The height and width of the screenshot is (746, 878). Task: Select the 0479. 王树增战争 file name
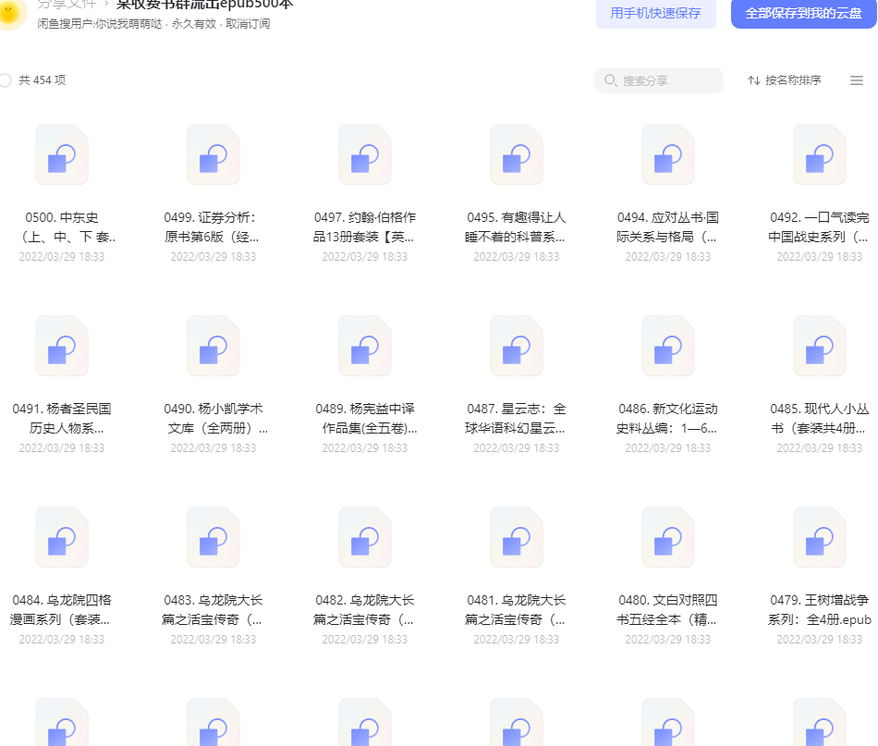point(819,610)
